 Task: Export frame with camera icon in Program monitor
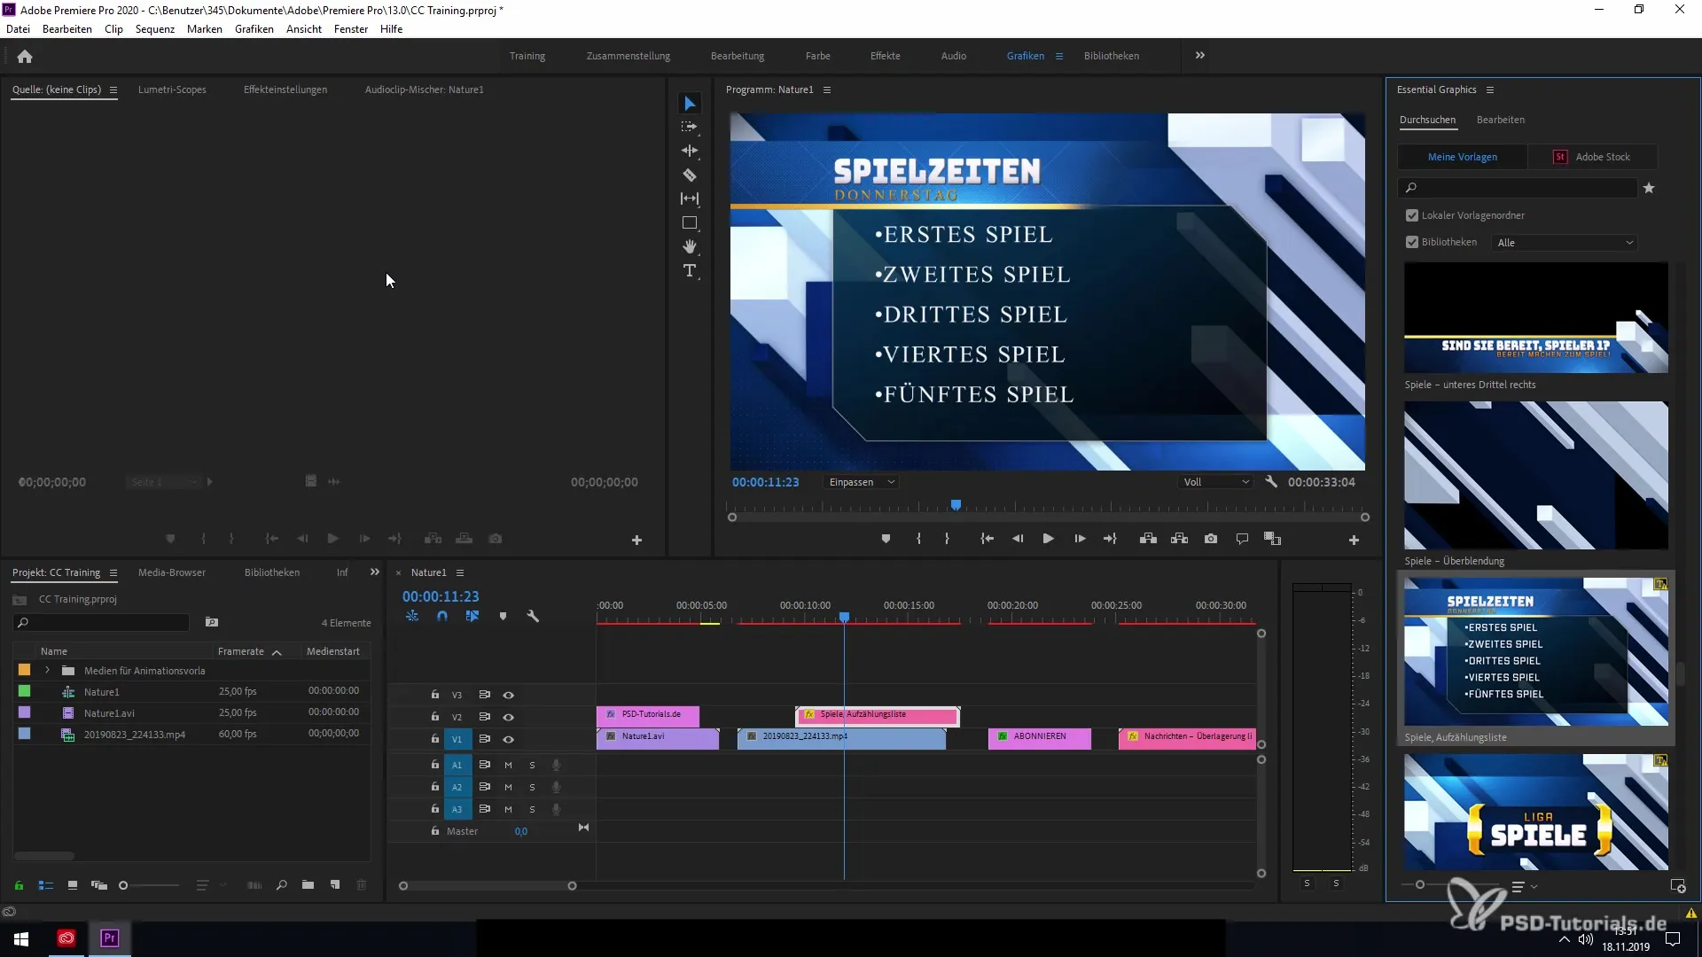tap(1211, 539)
